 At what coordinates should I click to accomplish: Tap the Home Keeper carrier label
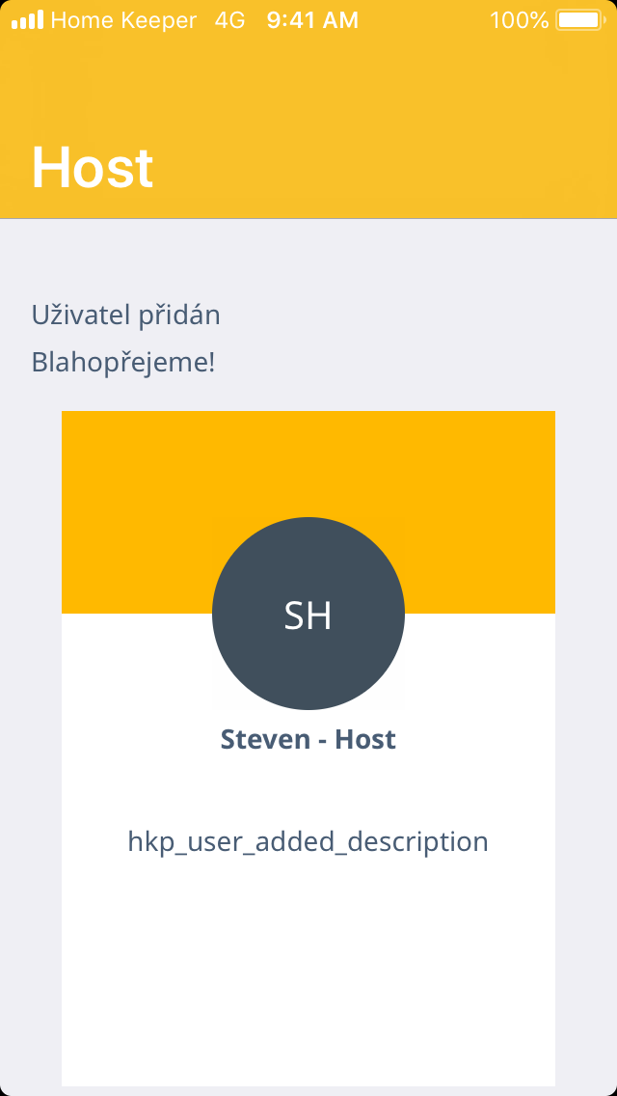[123, 19]
